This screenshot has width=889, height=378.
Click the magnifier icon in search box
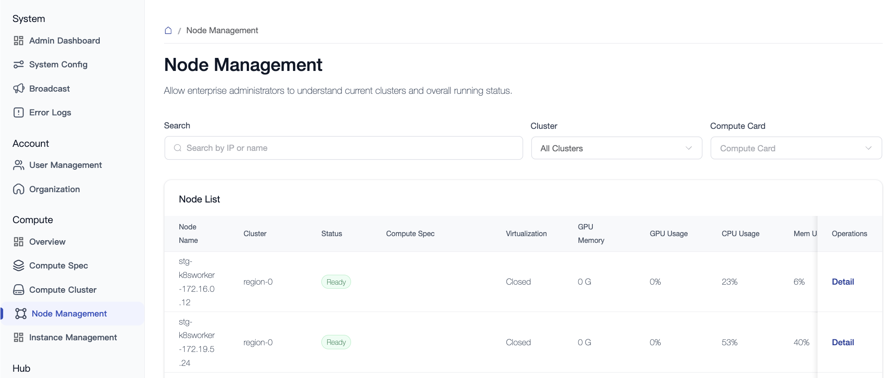[x=178, y=148]
